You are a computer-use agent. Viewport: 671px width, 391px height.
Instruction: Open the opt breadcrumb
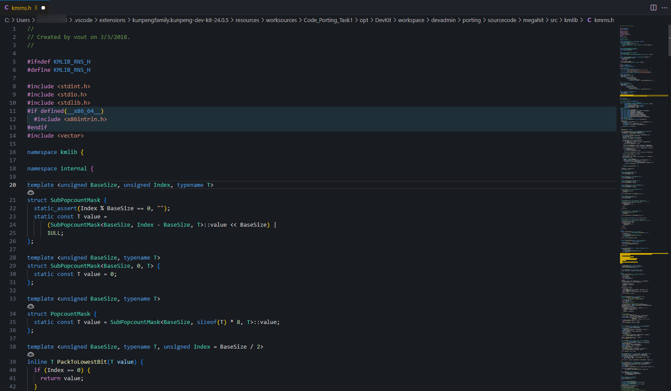pos(364,20)
